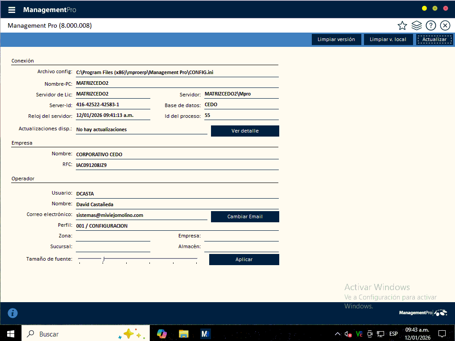Image resolution: width=455 pixels, height=341 pixels.
Task: Open help with the question mark icon
Action: [x=430, y=25]
